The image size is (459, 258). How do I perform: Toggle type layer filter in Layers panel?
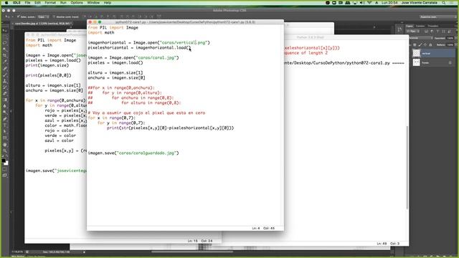coord(437,32)
